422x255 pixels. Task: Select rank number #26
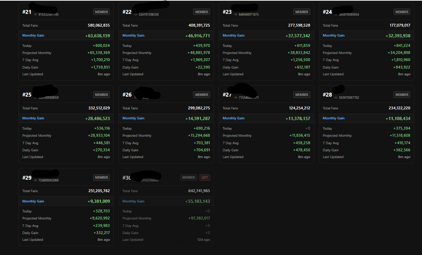[x=127, y=95]
